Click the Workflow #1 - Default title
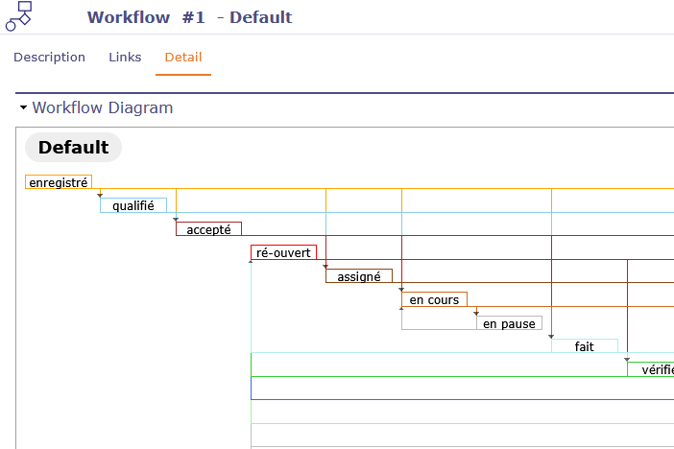This screenshot has height=449, width=674. pyautogui.click(x=189, y=17)
